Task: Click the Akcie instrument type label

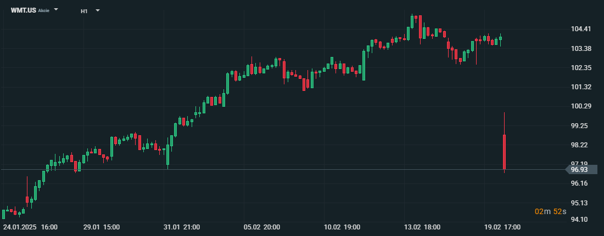Action: [43, 11]
